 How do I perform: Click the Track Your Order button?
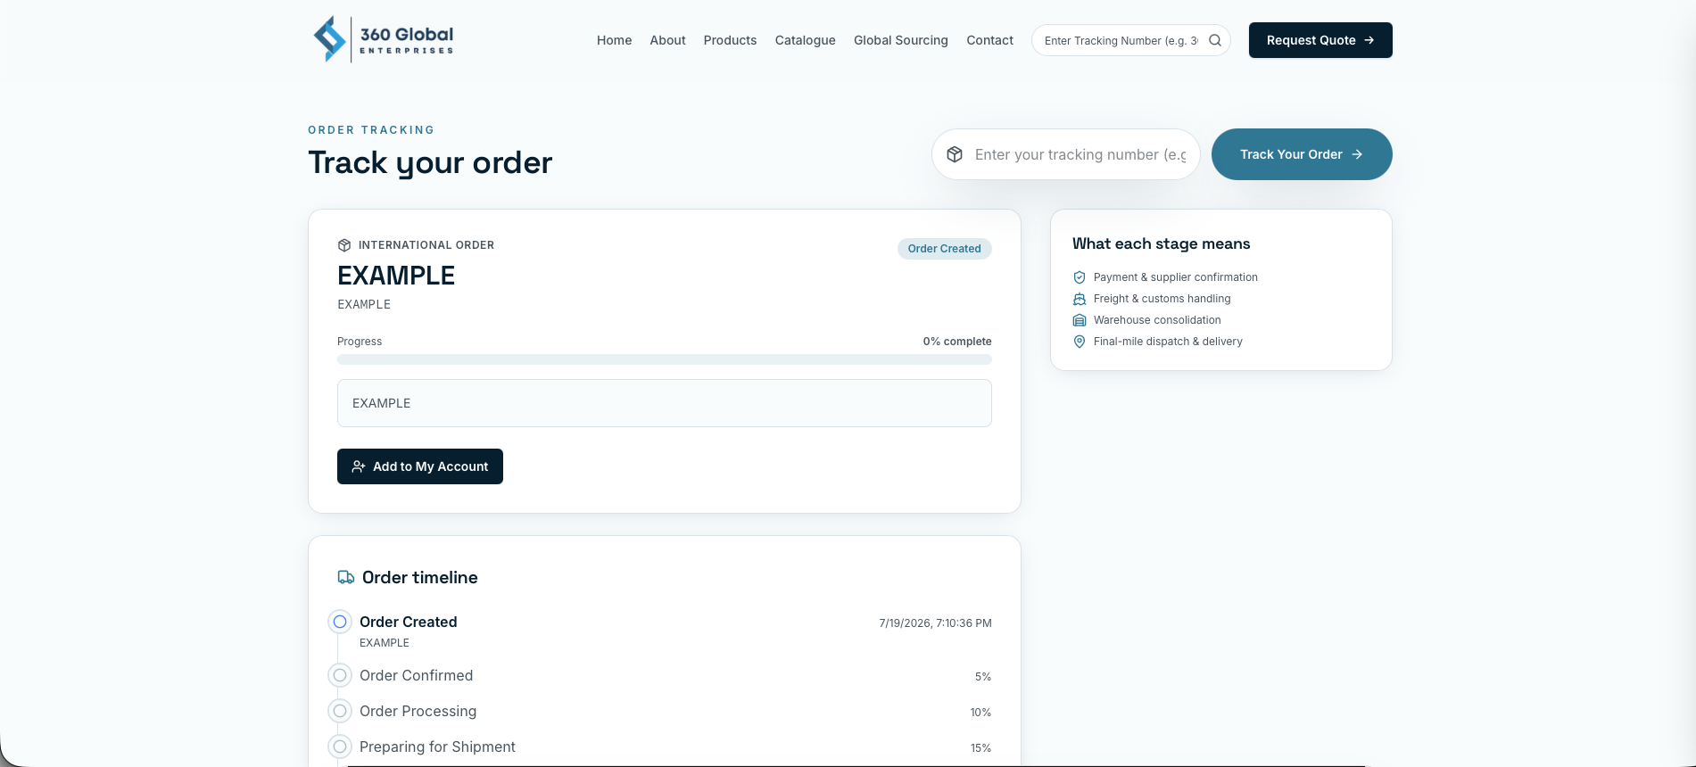pos(1302,154)
